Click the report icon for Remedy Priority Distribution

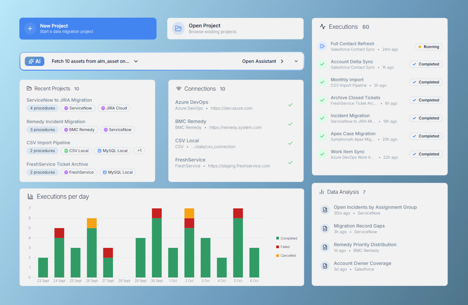[x=325, y=247]
